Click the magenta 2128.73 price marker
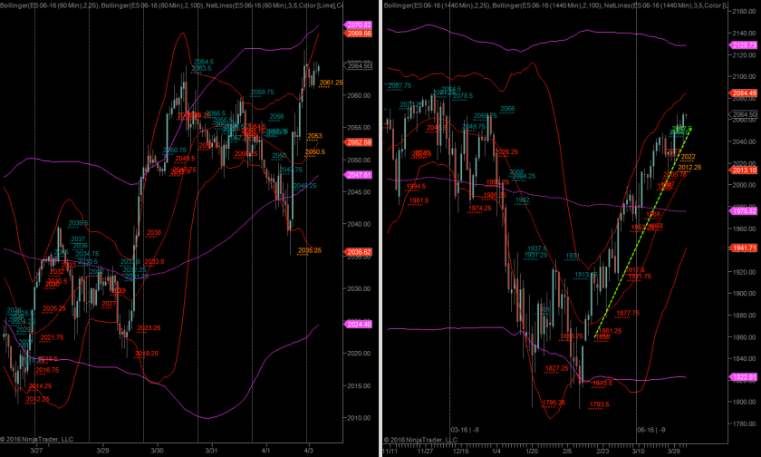 pos(743,44)
